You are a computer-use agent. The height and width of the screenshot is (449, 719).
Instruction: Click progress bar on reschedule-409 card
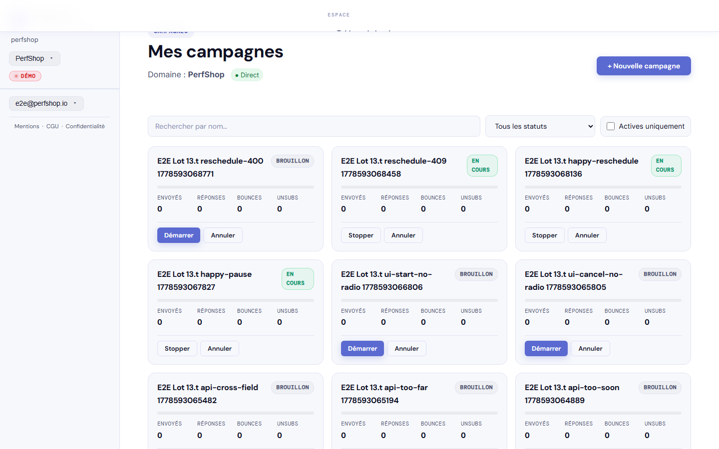[419, 187]
